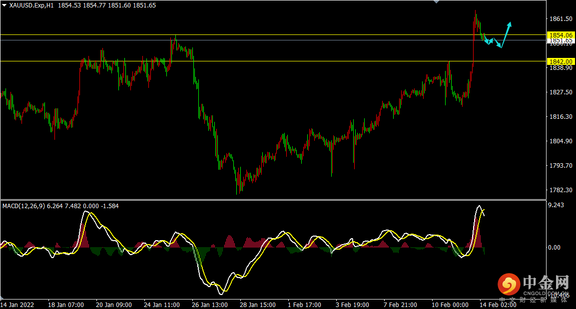Screen dimensions: 576x309
Task: Click the 14 Jan 2022 date label
Action: point(17,305)
